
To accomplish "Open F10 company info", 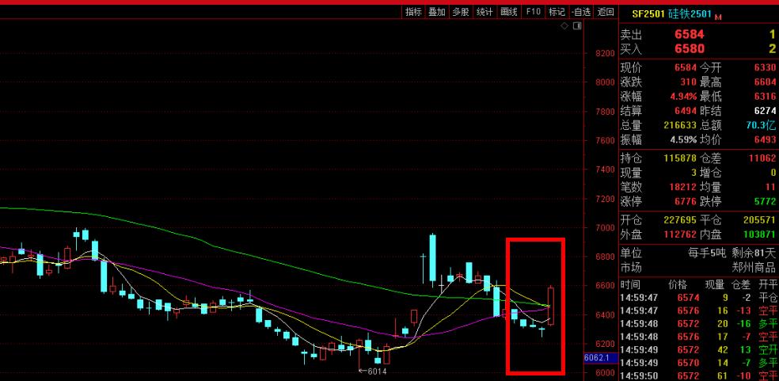I will pos(533,12).
